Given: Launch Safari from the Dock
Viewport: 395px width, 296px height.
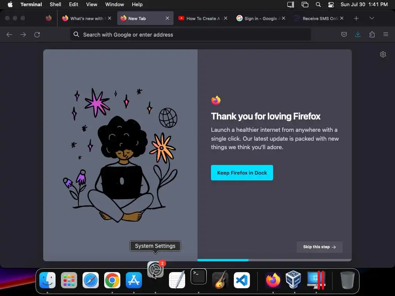Looking at the screenshot, I should point(91,280).
